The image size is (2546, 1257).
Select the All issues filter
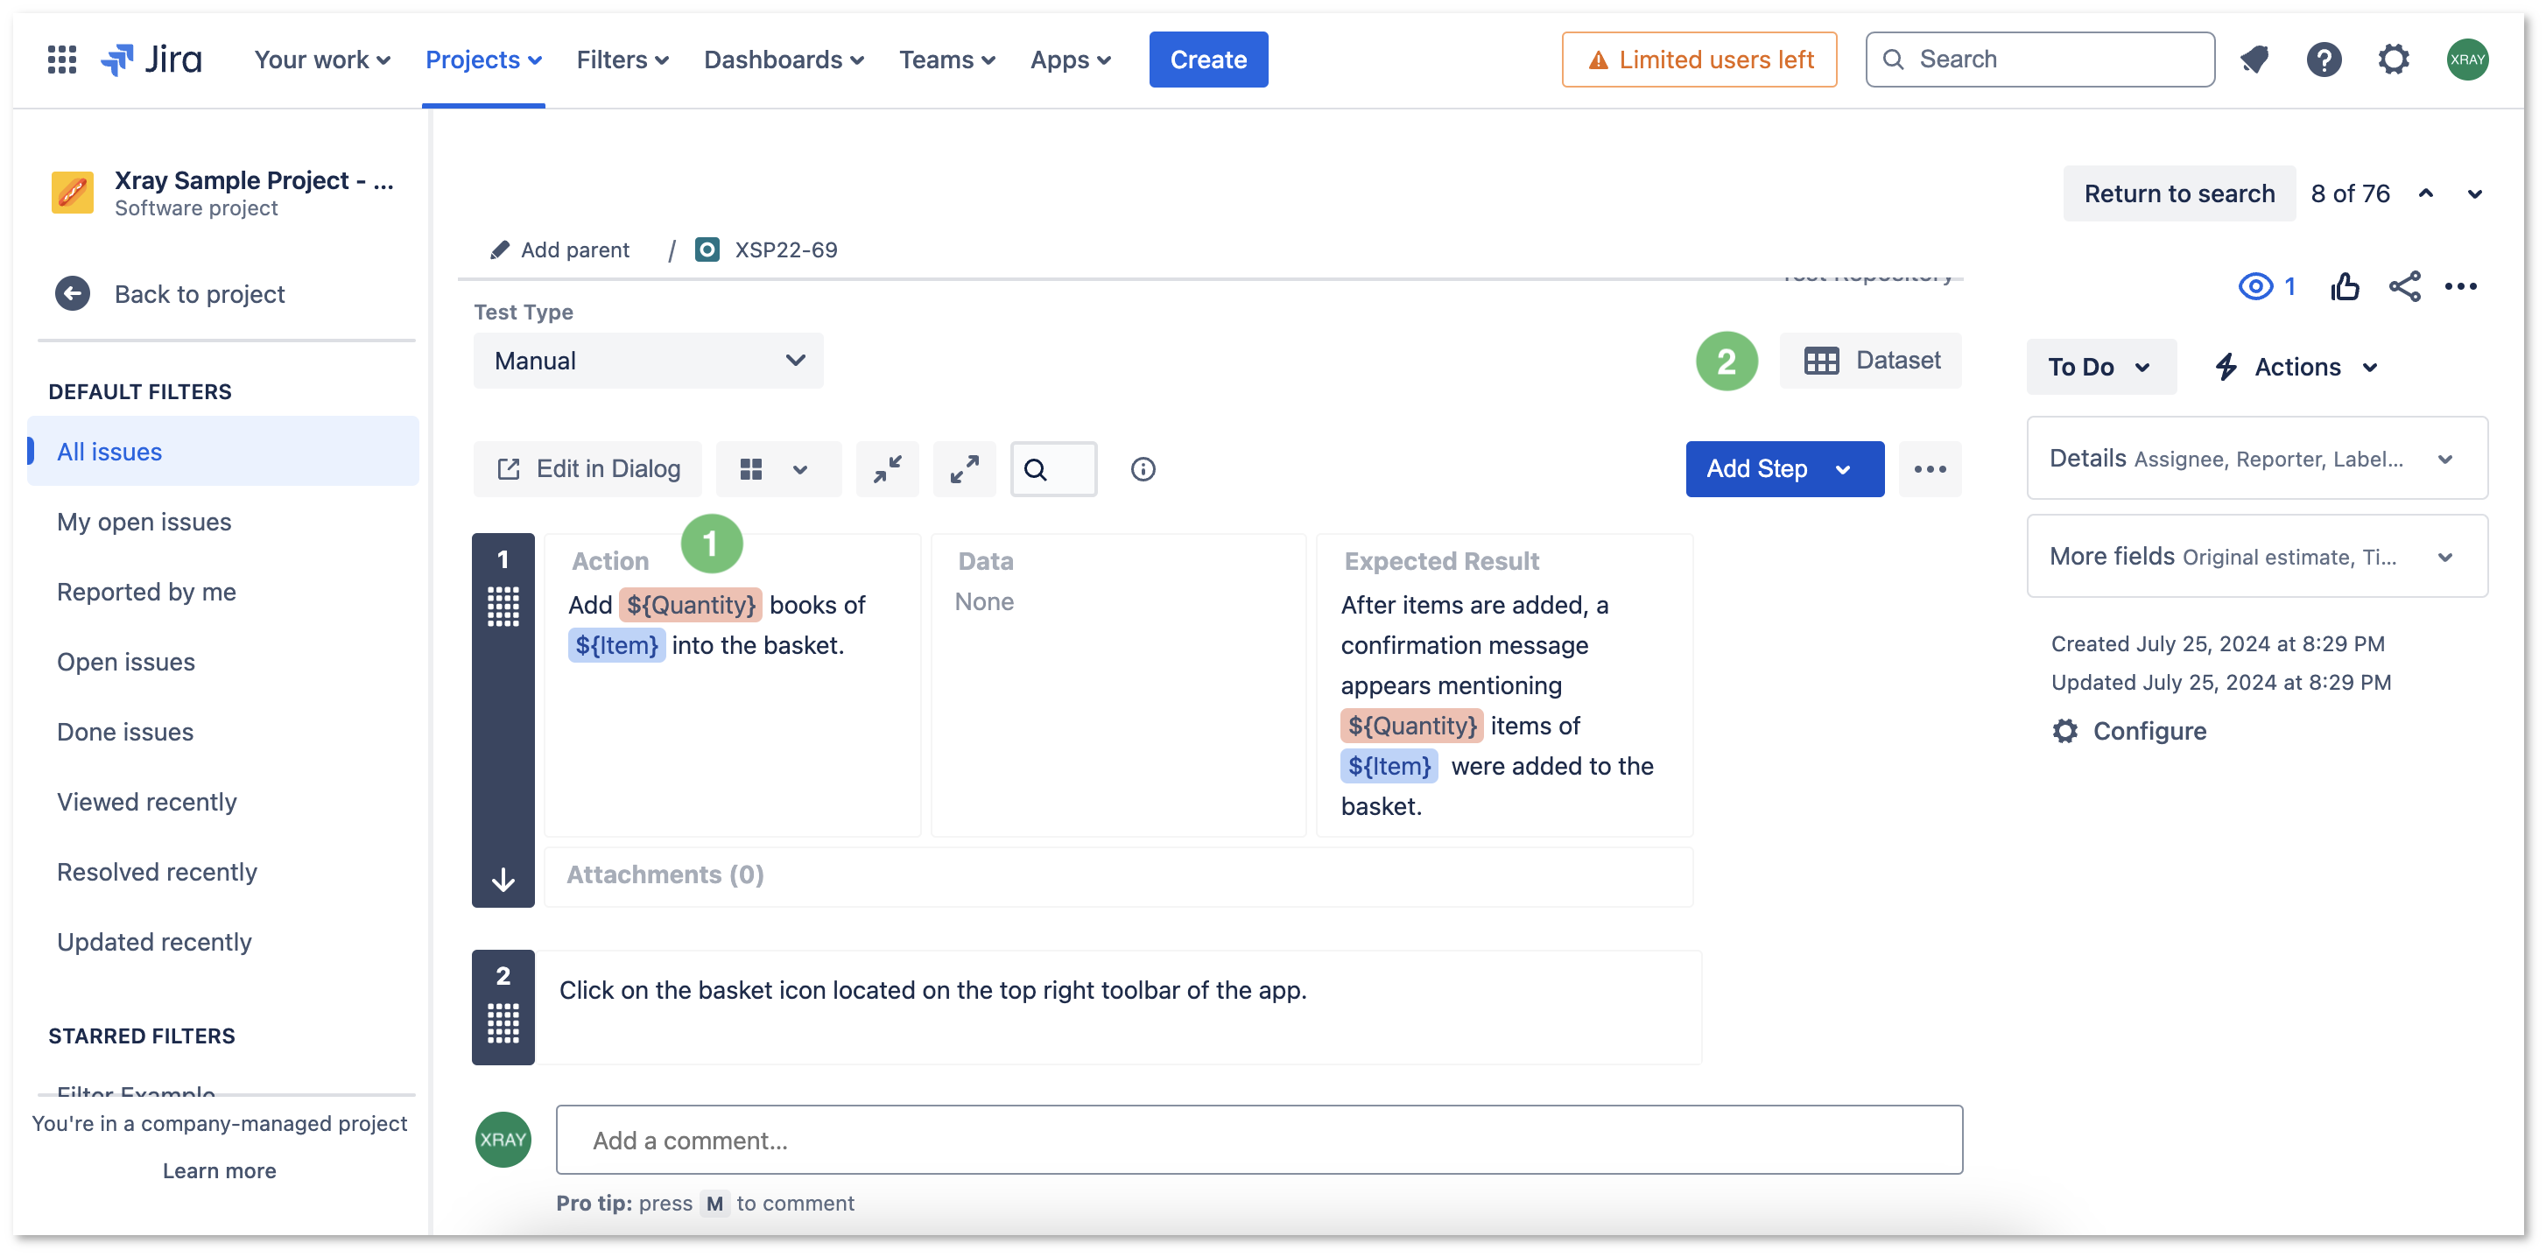(222, 452)
